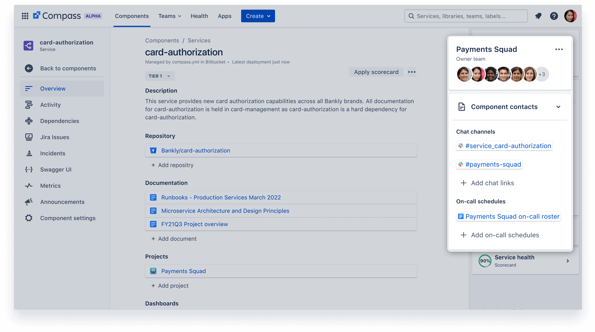Click the back arrow icon

point(29,68)
